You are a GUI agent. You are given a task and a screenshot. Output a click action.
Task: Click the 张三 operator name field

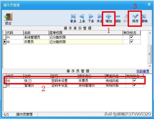[37, 81]
